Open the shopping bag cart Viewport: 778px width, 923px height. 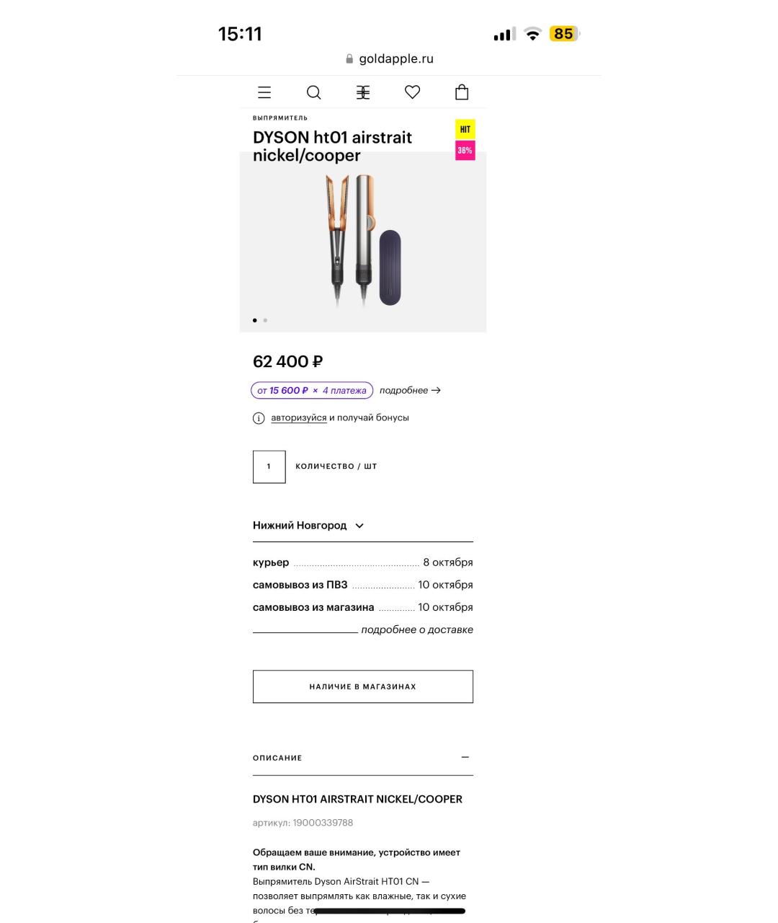coord(462,92)
